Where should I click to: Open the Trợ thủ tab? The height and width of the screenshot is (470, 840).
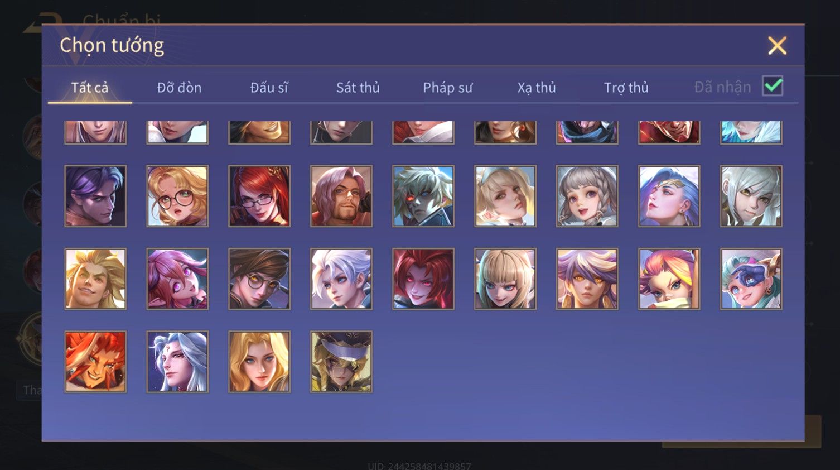pyautogui.click(x=626, y=88)
